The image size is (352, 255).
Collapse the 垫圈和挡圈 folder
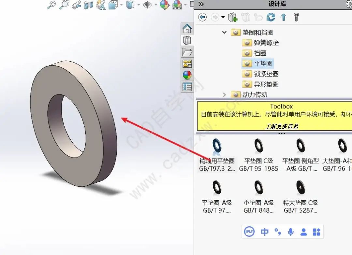224,33
